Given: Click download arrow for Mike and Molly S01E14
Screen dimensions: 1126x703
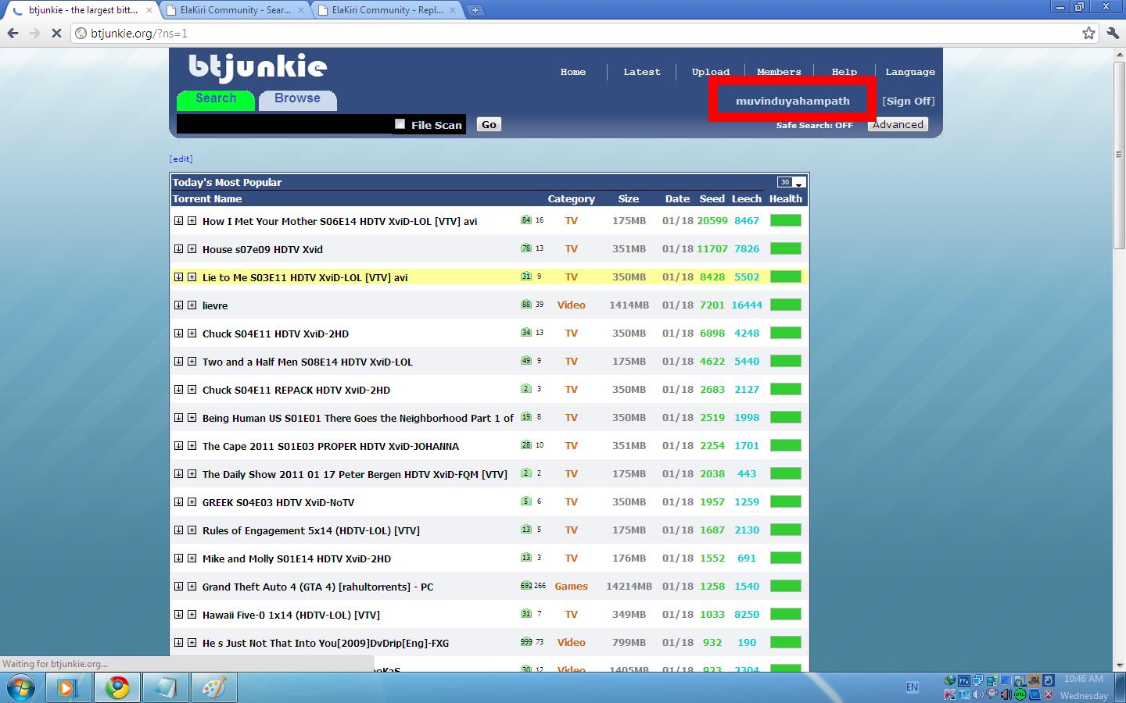Looking at the screenshot, I should (178, 558).
